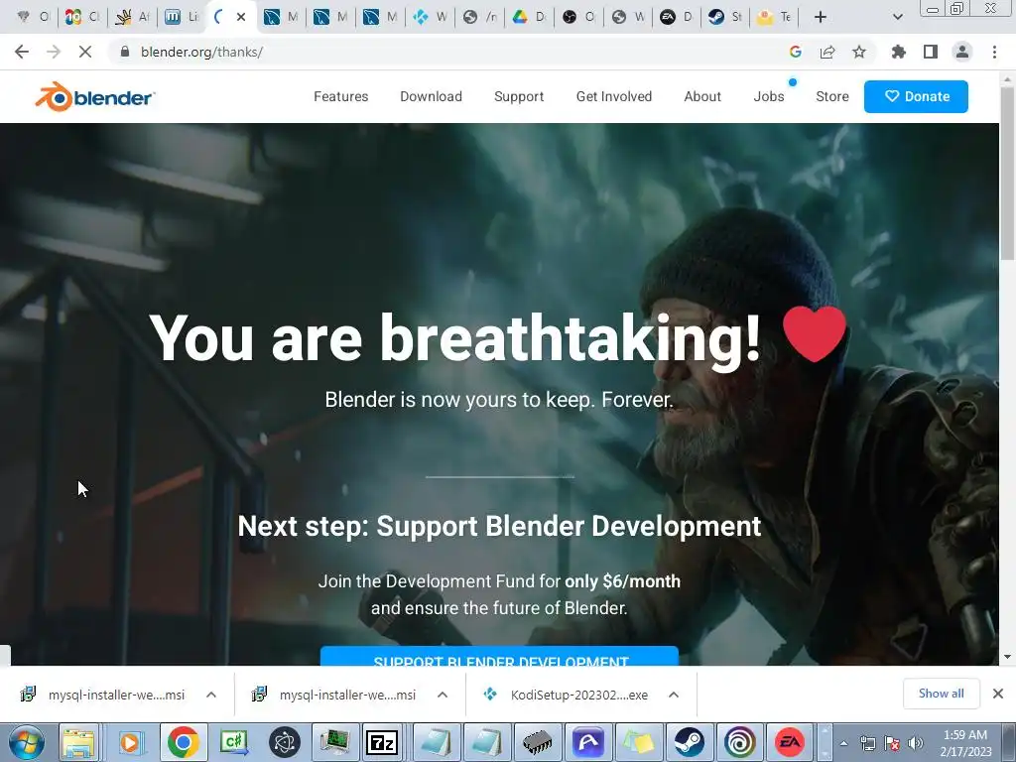Click Show all downloads button

pyautogui.click(x=941, y=694)
